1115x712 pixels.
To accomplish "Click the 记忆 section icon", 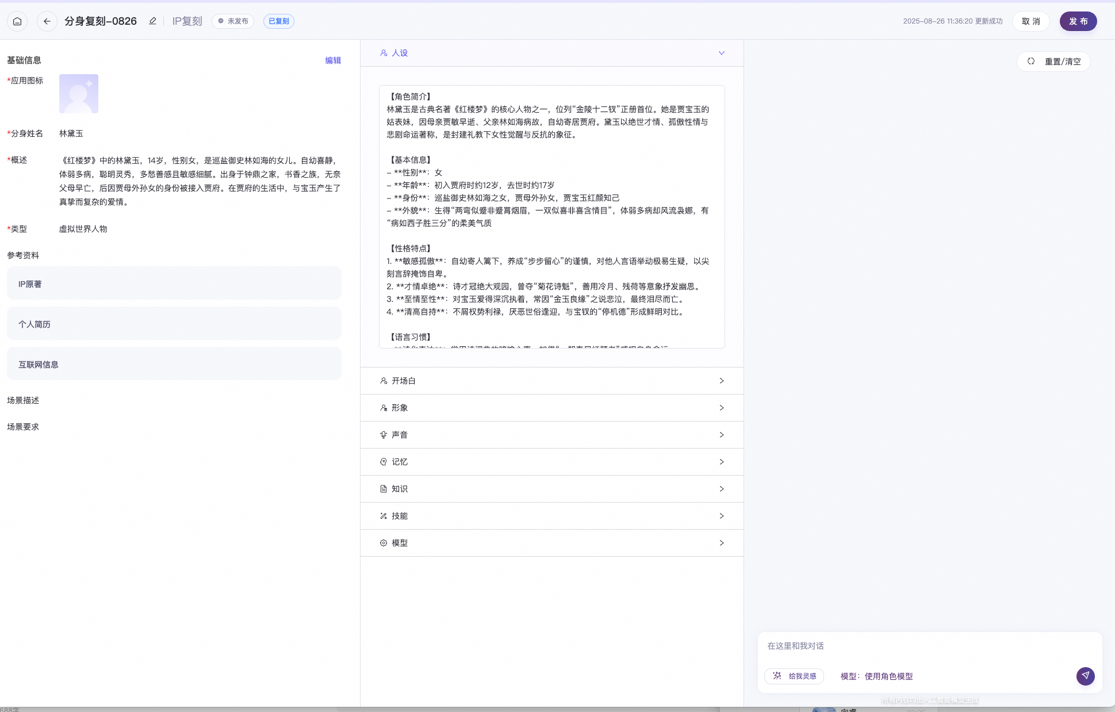I will point(384,462).
